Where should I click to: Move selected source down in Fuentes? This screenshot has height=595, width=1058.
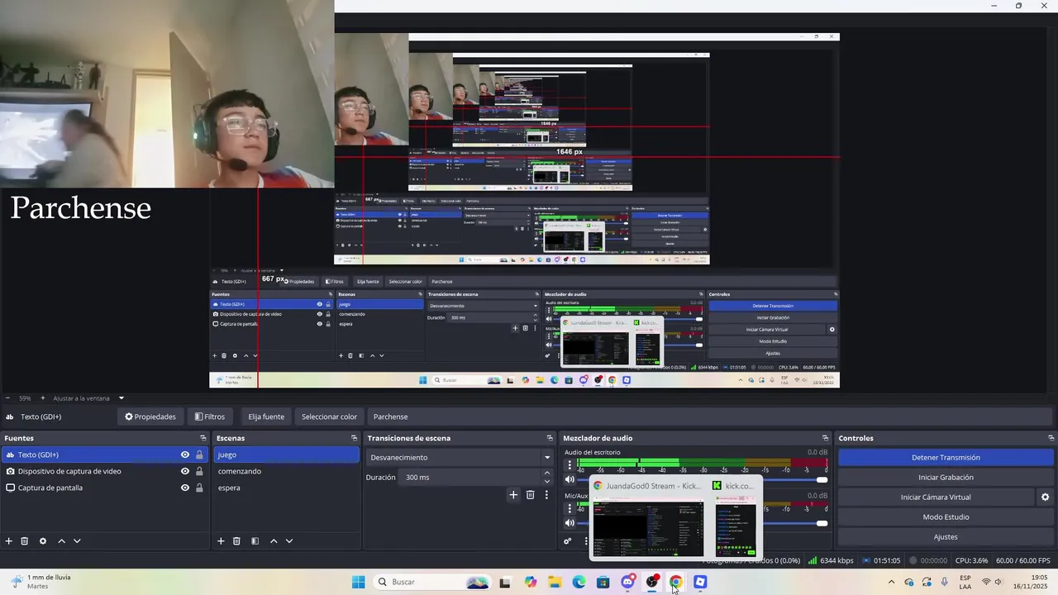pyautogui.click(x=77, y=541)
